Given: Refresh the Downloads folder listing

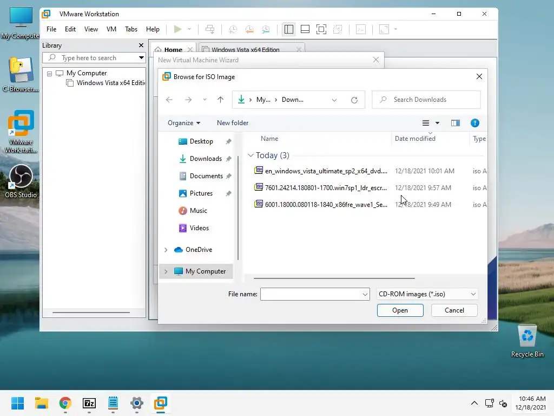Looking at the screenshot, I should click(x=354, y=100).
